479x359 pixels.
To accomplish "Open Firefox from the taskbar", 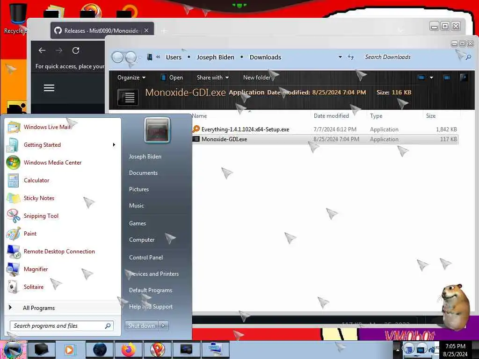I will 129,350.
